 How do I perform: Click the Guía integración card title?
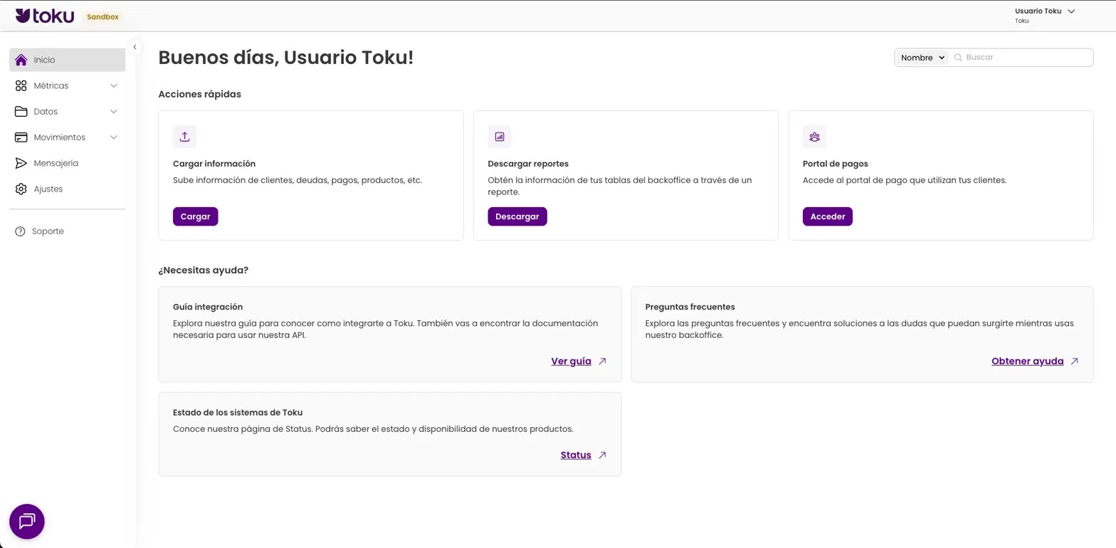208,307
